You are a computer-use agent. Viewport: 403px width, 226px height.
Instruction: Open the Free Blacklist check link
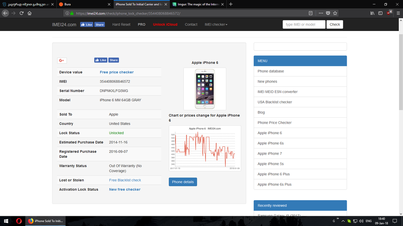125,180
